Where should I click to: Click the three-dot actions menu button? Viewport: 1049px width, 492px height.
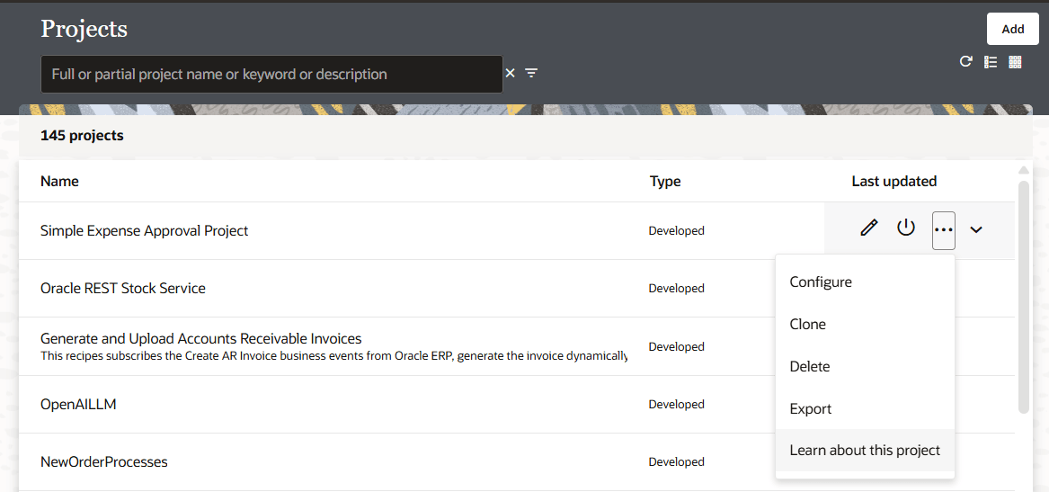pyautogui.click(x=943, y=229)
